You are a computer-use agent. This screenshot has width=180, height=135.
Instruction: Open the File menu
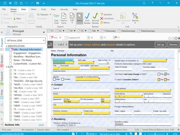pyautogui.click(x=4, y=9)
